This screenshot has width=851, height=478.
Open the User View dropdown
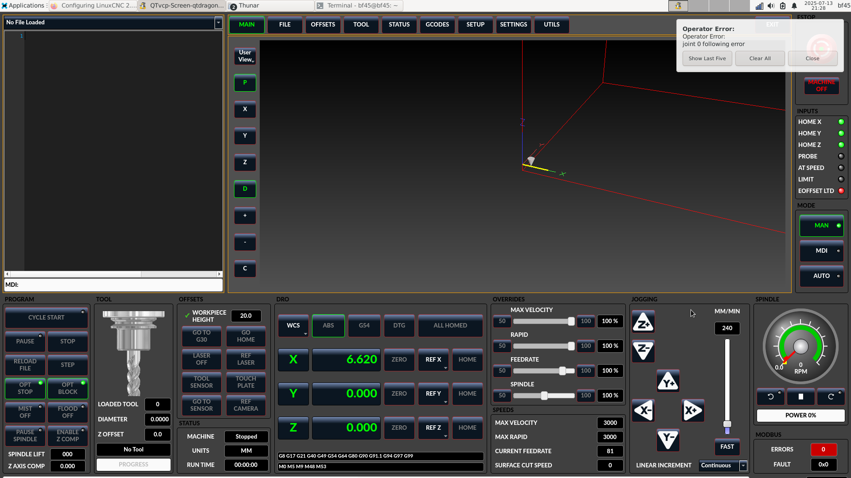coord(245,56)
